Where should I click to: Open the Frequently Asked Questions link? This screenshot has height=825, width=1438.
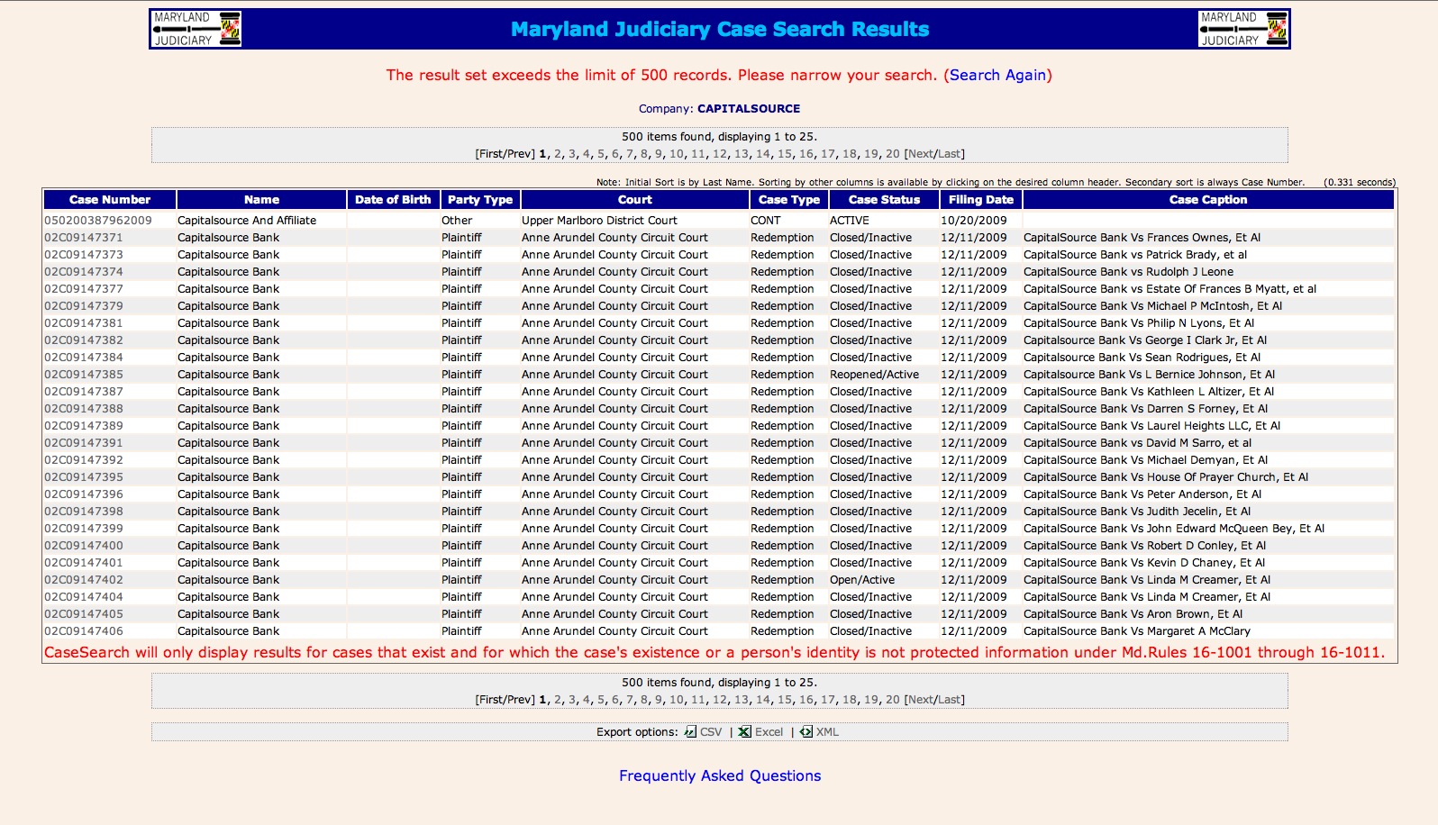pos(720,775)
